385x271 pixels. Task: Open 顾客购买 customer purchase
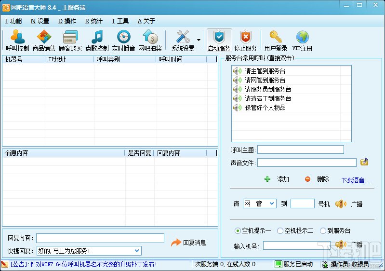coord(70,41)
